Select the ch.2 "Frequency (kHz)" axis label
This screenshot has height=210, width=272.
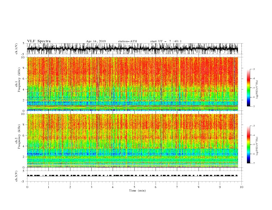[19, 137]
